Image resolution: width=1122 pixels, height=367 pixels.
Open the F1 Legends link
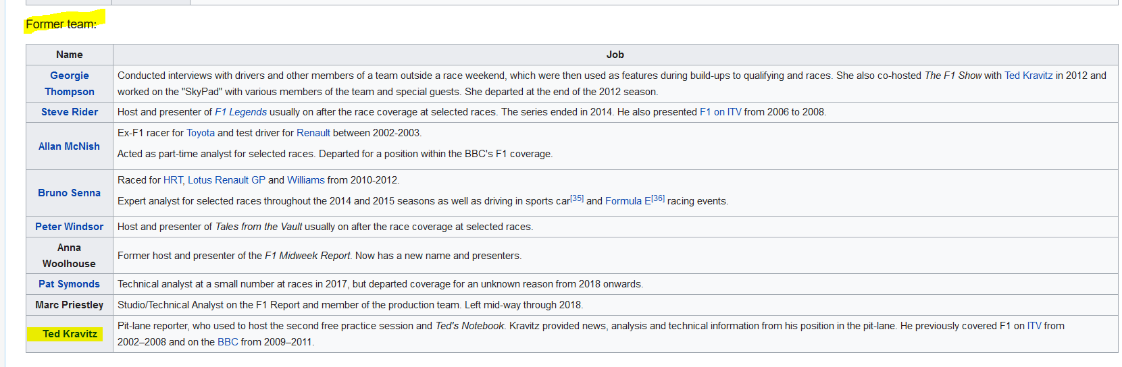[x=240, y=112]
